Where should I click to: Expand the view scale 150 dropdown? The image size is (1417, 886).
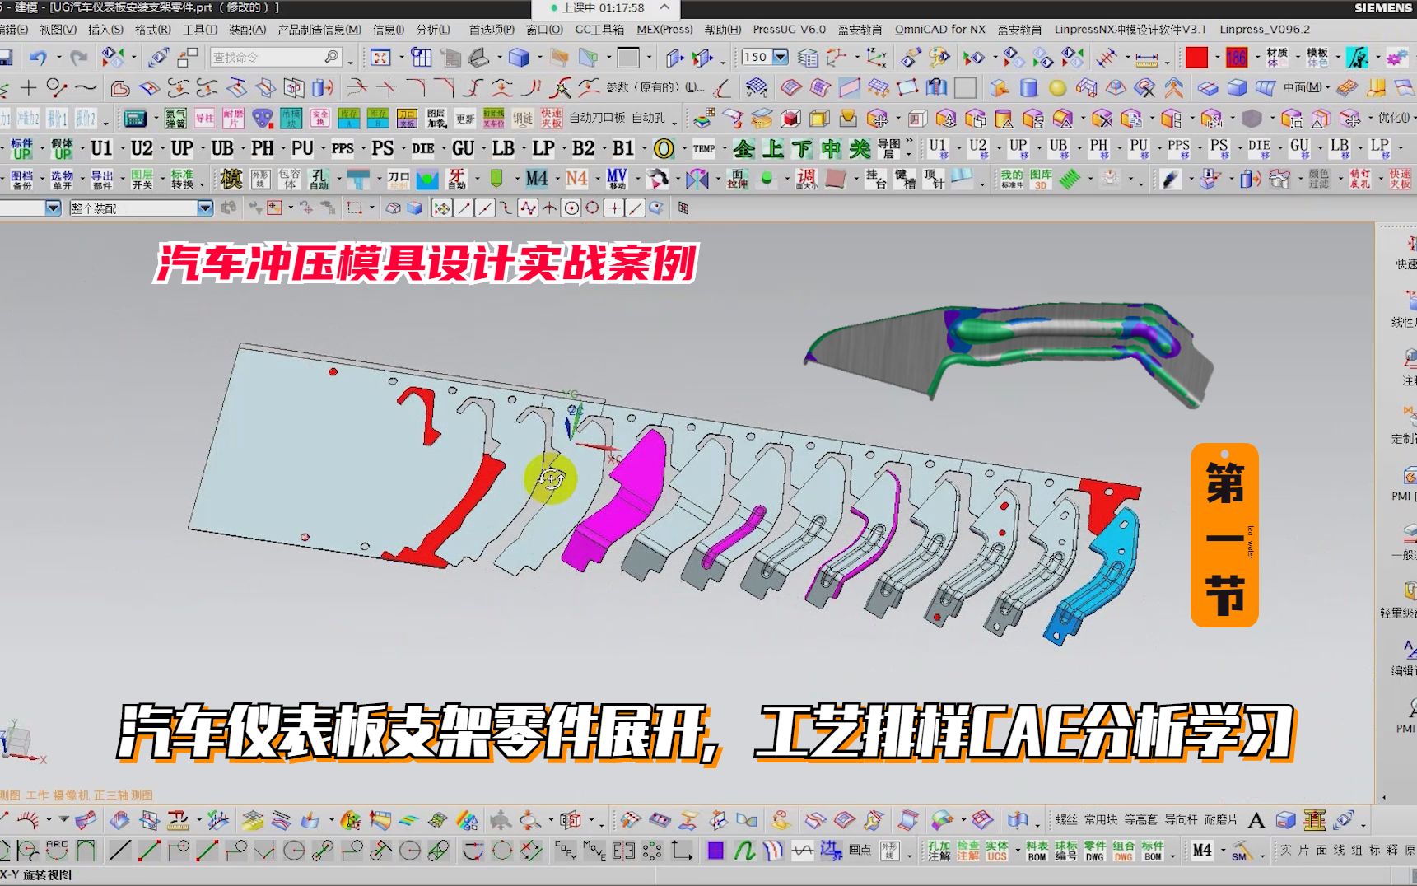tap(777, 57)
